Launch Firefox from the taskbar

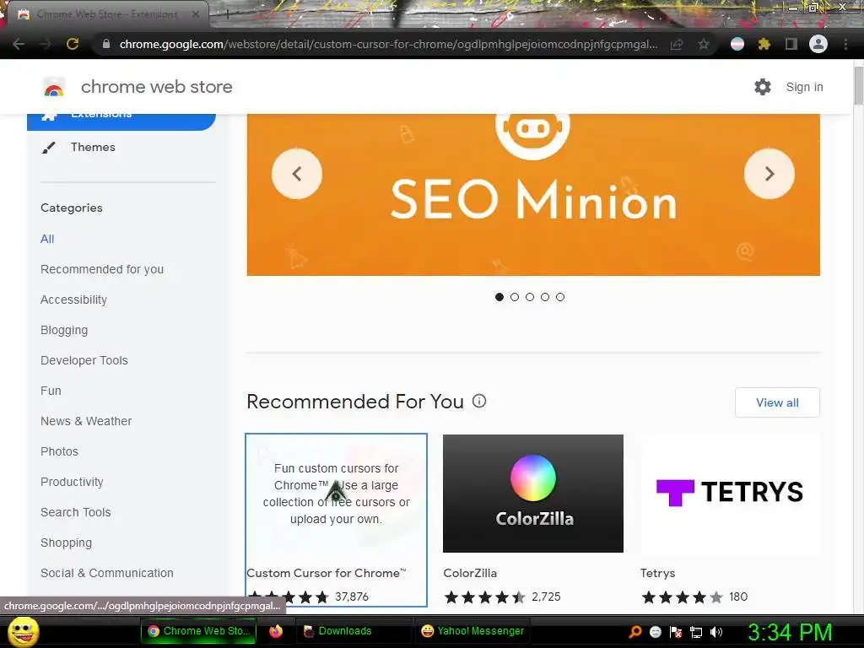coord(276,631)
